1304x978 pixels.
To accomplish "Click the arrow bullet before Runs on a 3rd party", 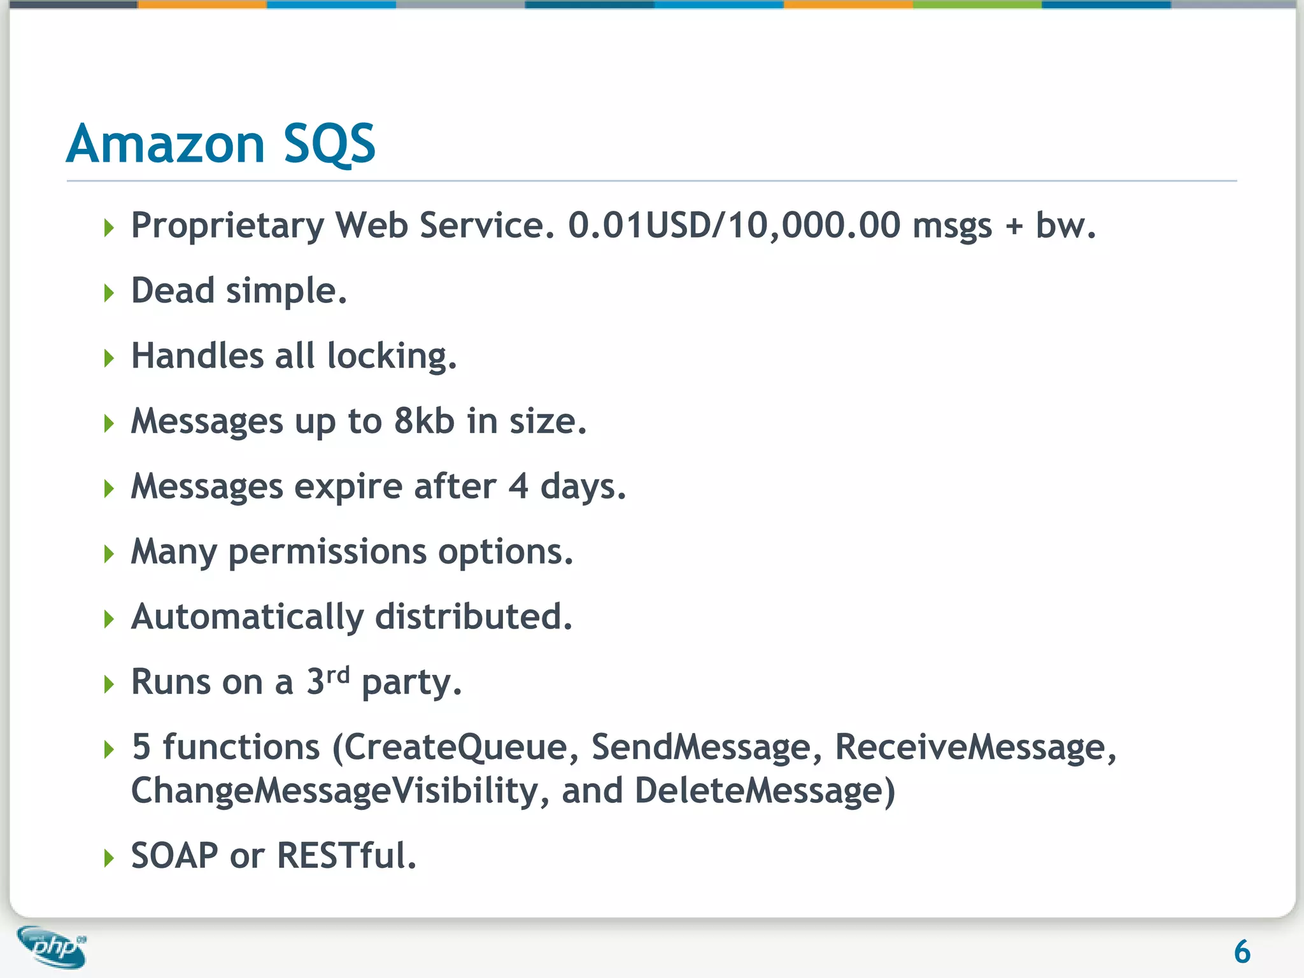I will click(x=109, y=684).
